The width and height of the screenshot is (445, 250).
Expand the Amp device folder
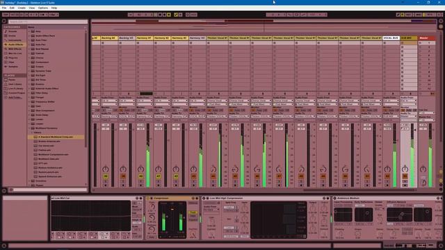[29, 31]
